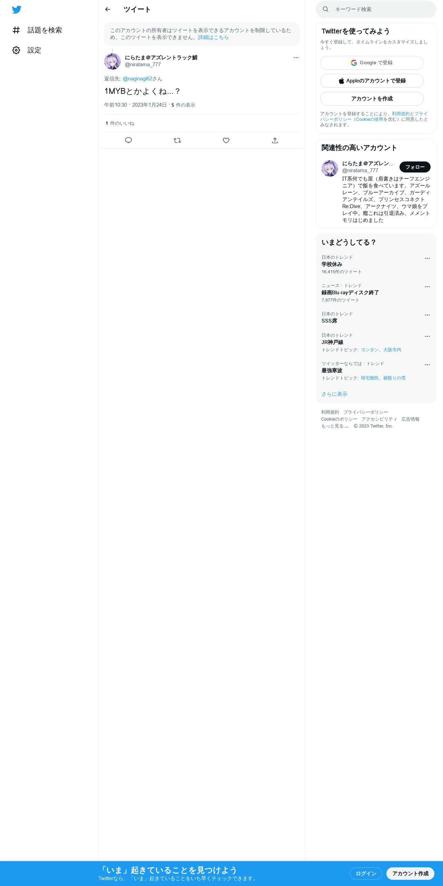Open the にらたま profile avatar on the tweet
Screen dimensions: 443x886
pyautogui.click(x=112, y=61)
